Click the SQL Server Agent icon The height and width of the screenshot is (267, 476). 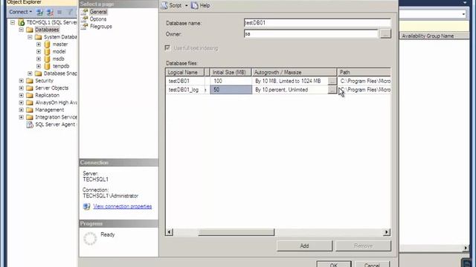[30, 125]
